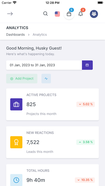Open the Active Projects card showing 825
This screenshot has height=186, width=105.
pyautogui.click(x=52, y=104)
